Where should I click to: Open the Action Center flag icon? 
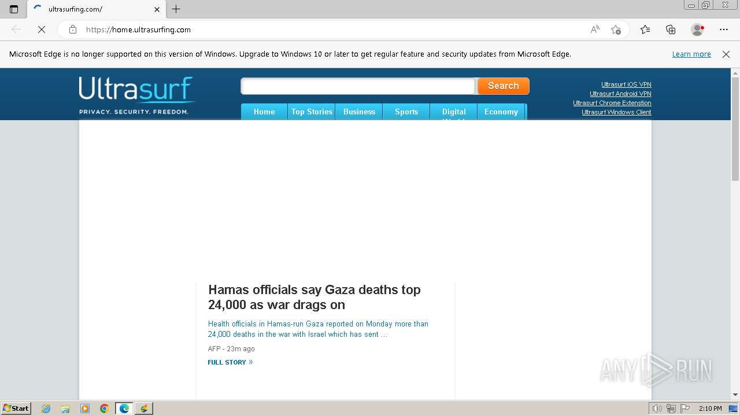coord(685,408)
